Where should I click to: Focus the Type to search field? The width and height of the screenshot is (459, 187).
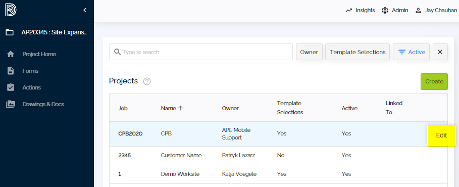(201, 52)
